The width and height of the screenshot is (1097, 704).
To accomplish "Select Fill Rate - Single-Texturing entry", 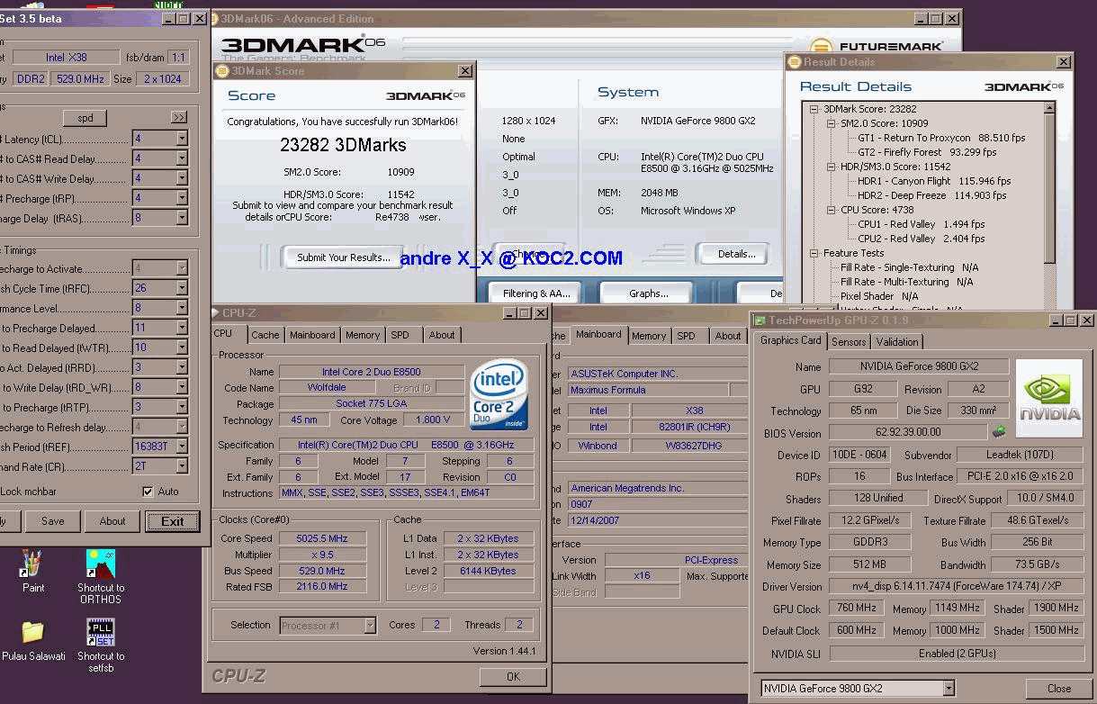I will point(909,267).
